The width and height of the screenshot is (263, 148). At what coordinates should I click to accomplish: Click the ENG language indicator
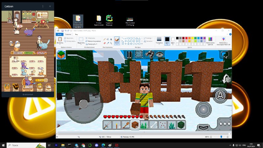coord(244,145)
